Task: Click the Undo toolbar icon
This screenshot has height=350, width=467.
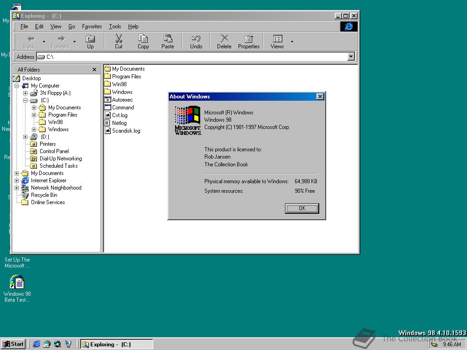Action: tap(196, 41)
